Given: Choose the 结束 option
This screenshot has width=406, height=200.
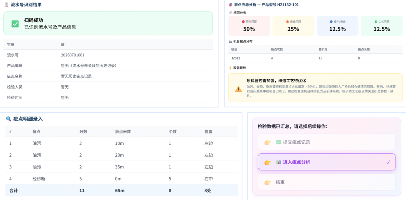Looking at the screenshot, I should [327, 182].
